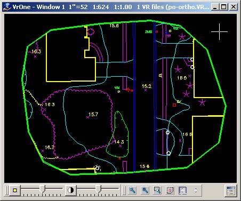Screen dimensions: 241x201
Task: Activate the zoom window rectangle tool
Action: click(x=157, y=190)
